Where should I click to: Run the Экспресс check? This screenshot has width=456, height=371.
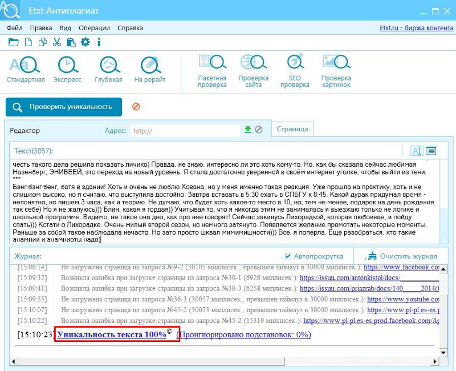(67, 70)
